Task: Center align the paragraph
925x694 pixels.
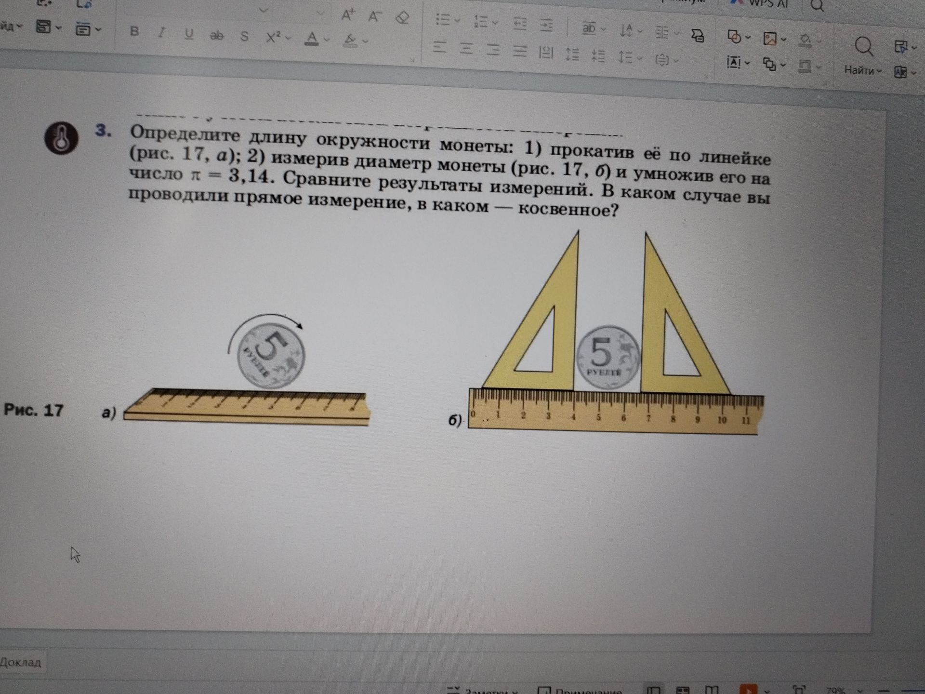Action: 466,48
